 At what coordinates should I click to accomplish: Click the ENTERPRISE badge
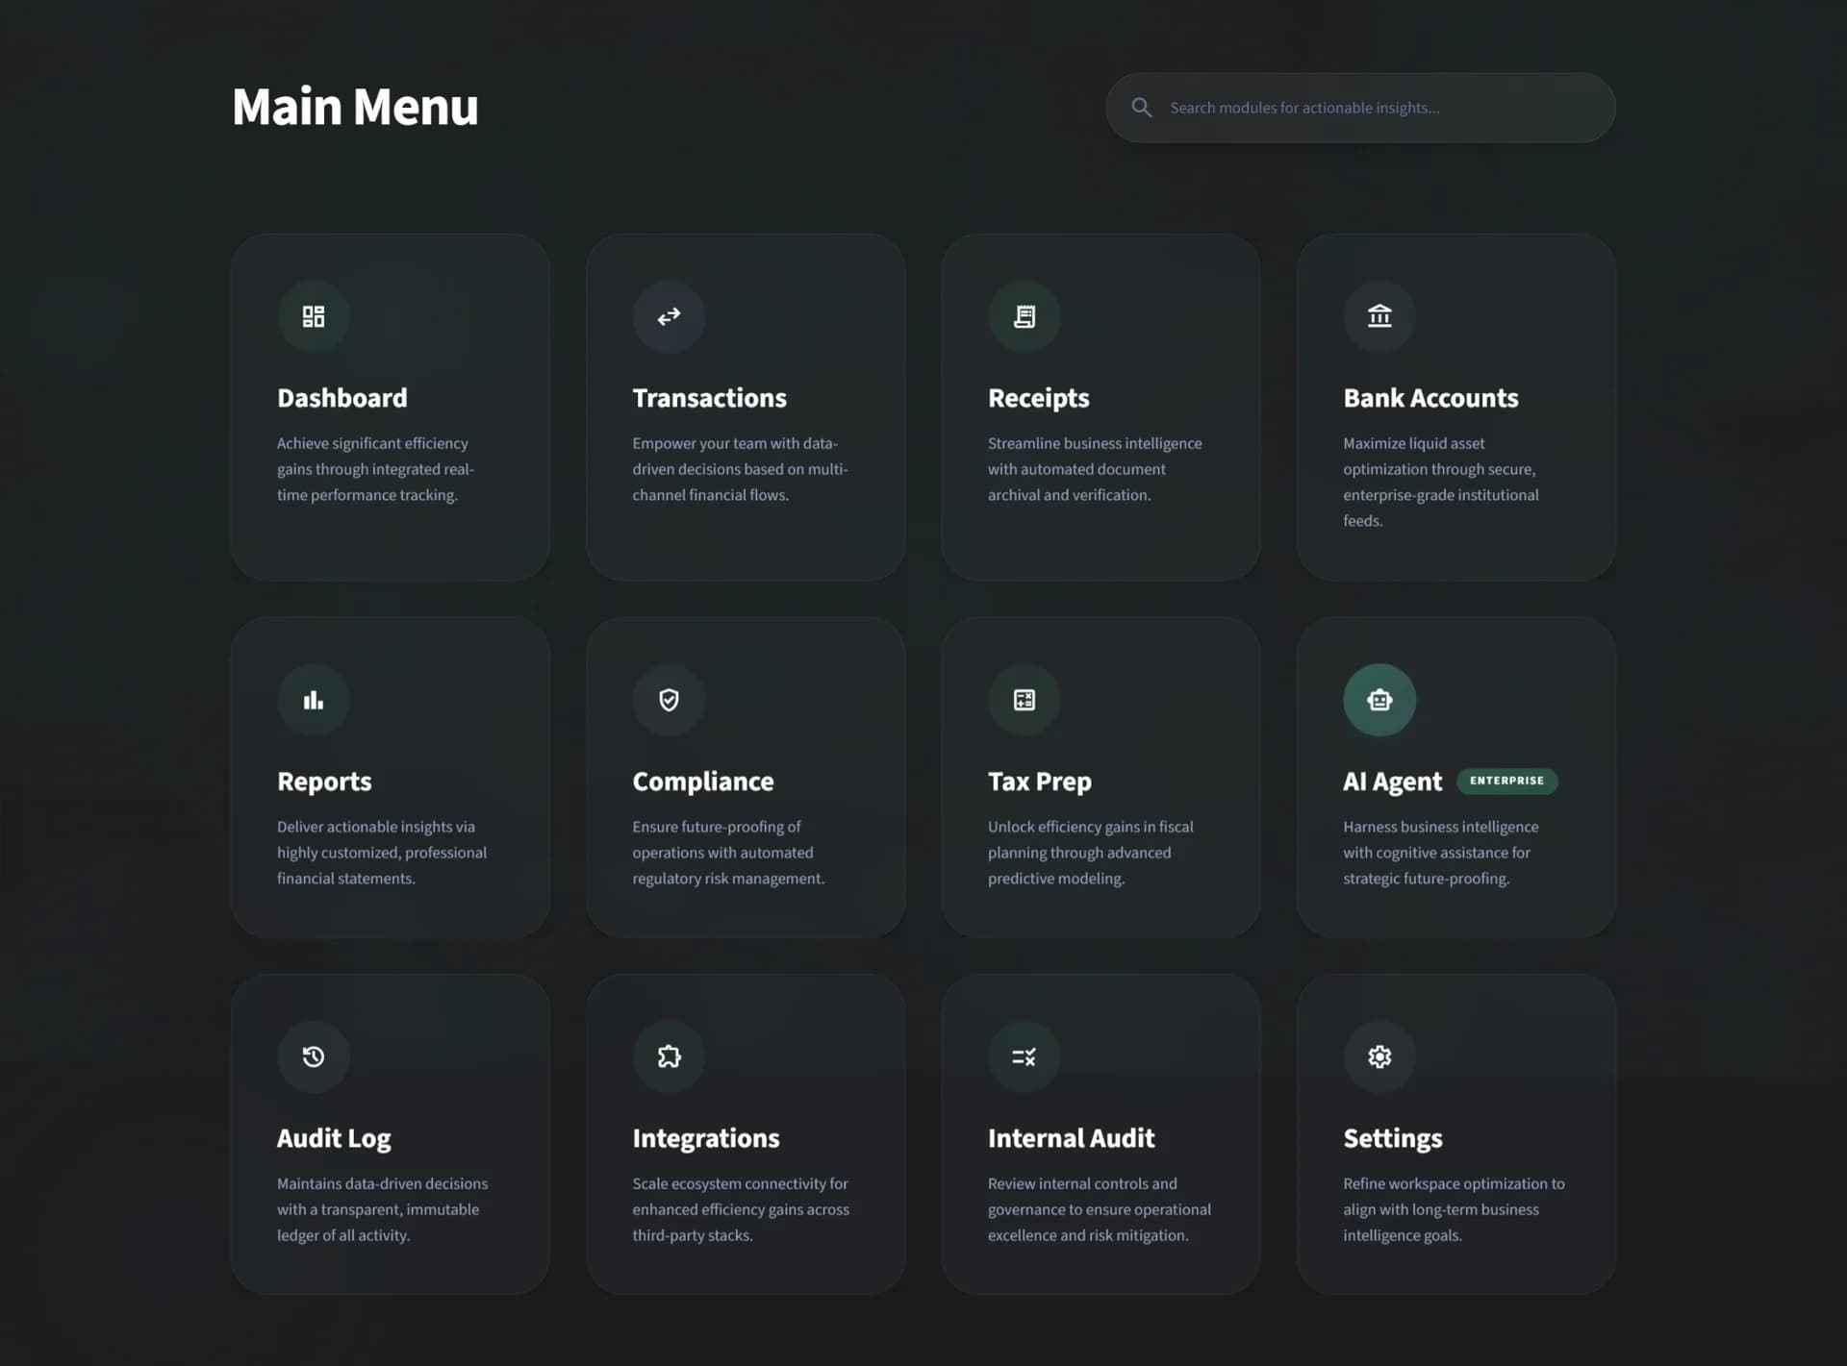pos(1506,781)
